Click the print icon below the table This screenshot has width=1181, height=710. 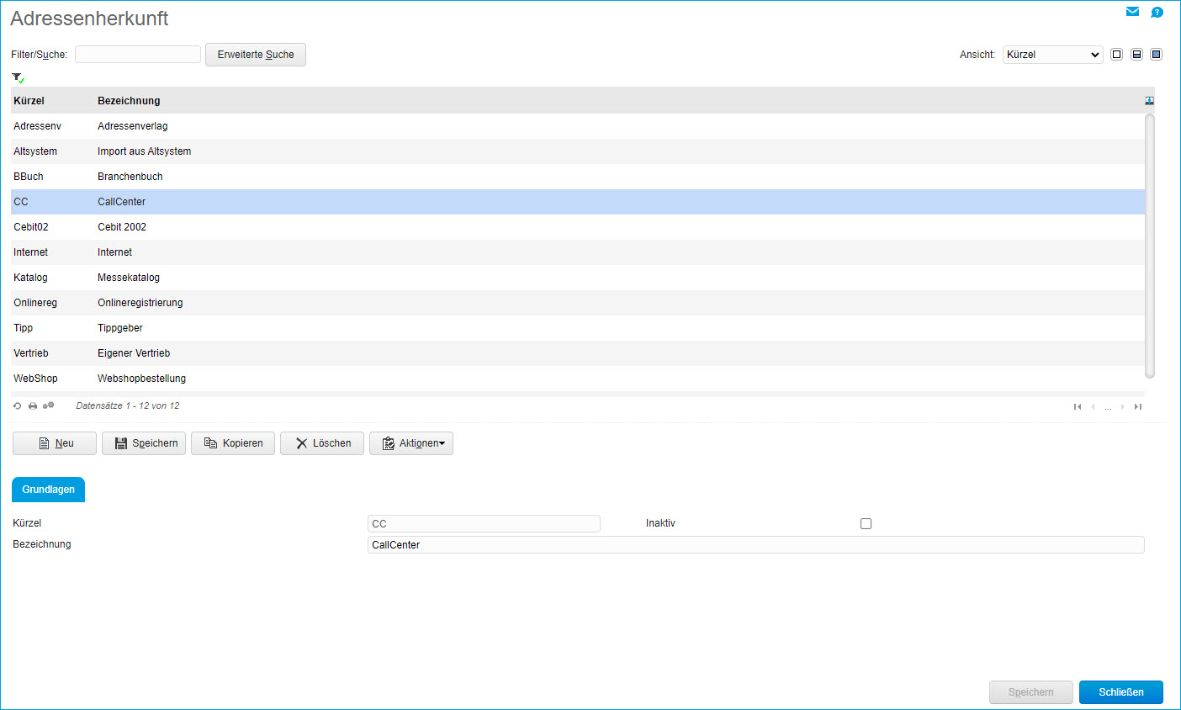pos(33,406)
